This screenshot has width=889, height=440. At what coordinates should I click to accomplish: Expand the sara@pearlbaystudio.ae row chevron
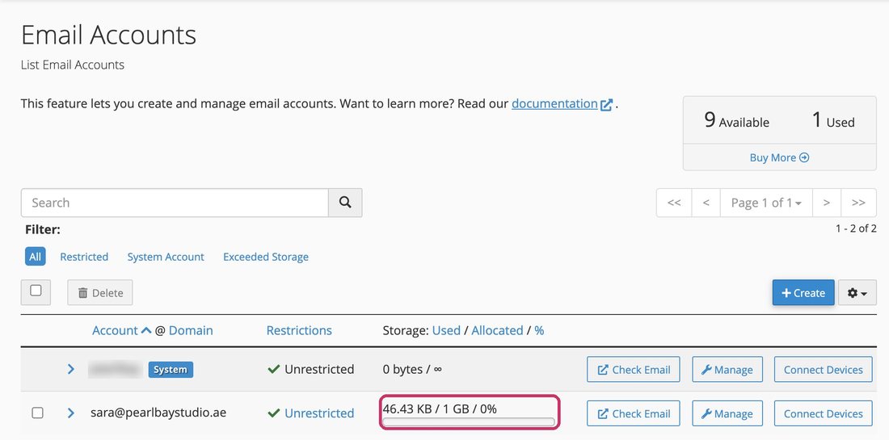coord(71,413)
